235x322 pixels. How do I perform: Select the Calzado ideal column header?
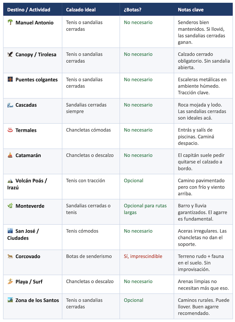coord(91,10)
